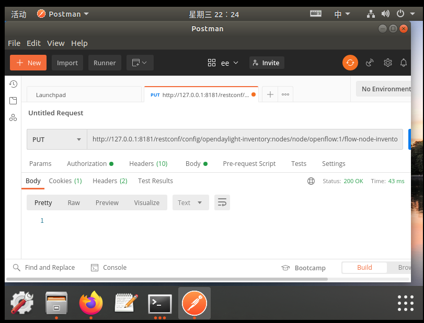The image size is (424, 323).
Task: Select the Pretty view mode
Action: [43, 202]
